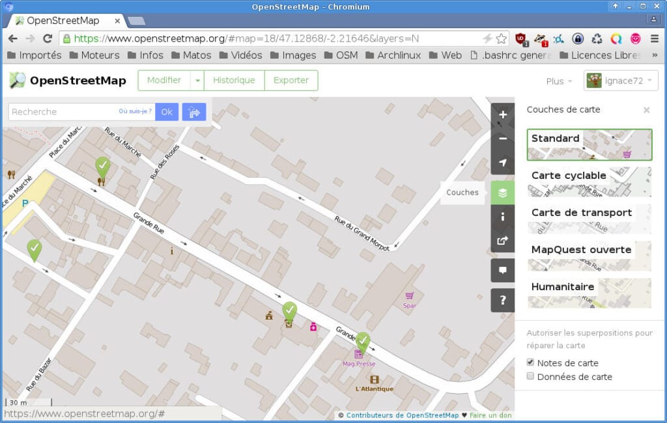Zoom out of the map

502,139
